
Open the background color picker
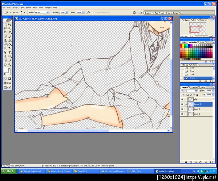9,73
